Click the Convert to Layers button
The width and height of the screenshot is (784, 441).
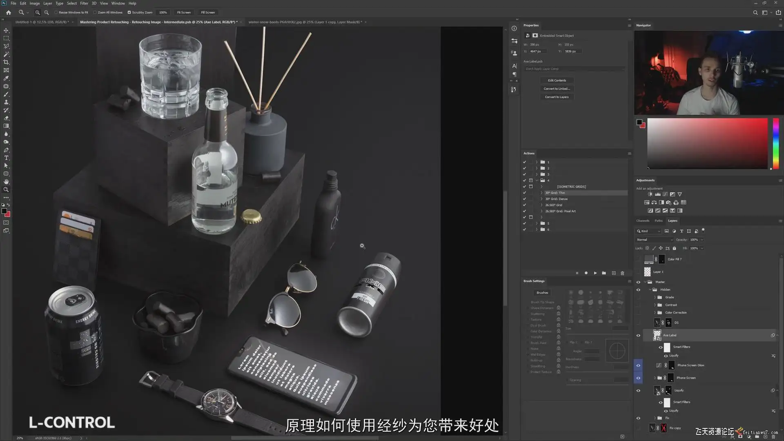coord(557,97)
